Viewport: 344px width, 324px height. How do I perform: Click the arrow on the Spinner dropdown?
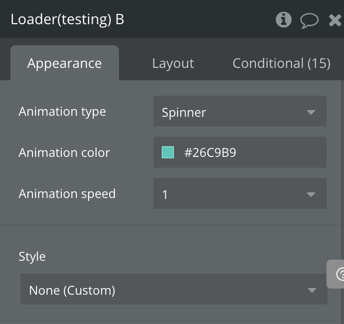pos(311,112)
